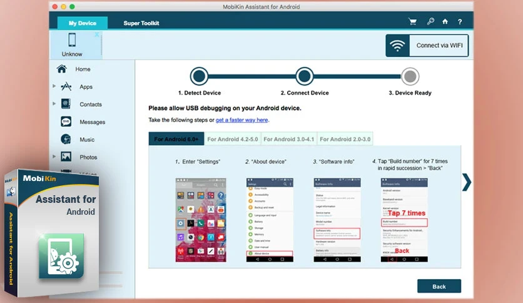Click the Software info phone screenshot
The height and width of the screenshot is (303, 523).
pyautogui.click(x=337, y=220)
